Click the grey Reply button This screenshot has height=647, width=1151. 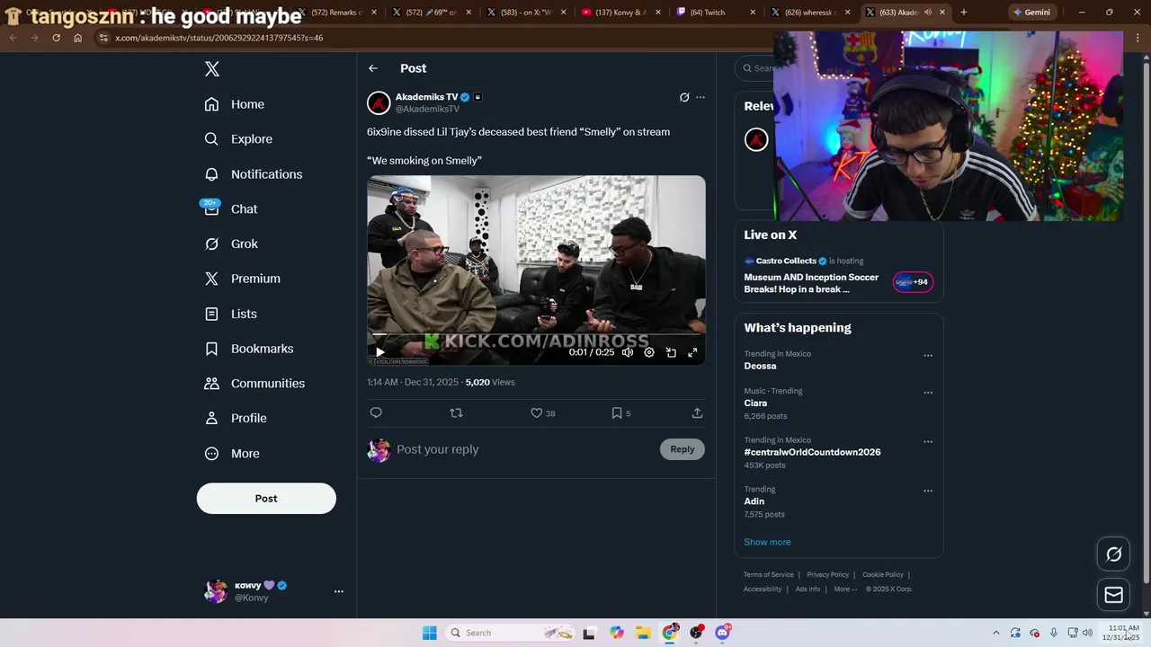tap(683, 449)
